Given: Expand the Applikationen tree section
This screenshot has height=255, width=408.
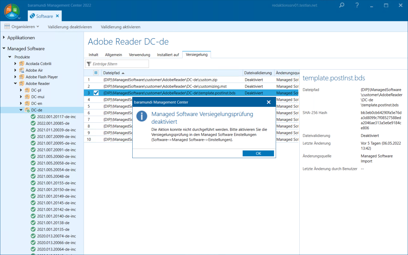Looking at the screenshot, I should pos(4,38).
